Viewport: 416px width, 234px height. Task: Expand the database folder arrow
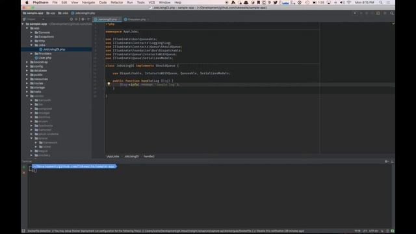(27, 71)
